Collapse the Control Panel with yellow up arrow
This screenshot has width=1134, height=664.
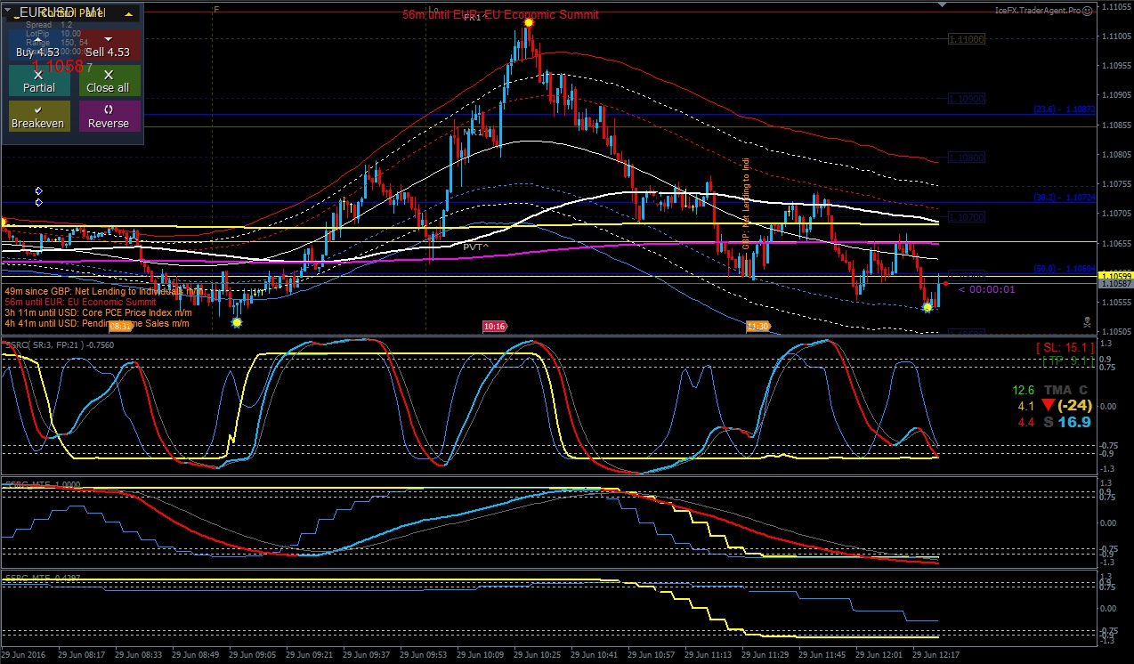[129, 13]
